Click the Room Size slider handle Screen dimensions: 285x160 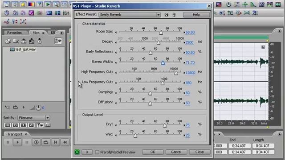[161, 32]
